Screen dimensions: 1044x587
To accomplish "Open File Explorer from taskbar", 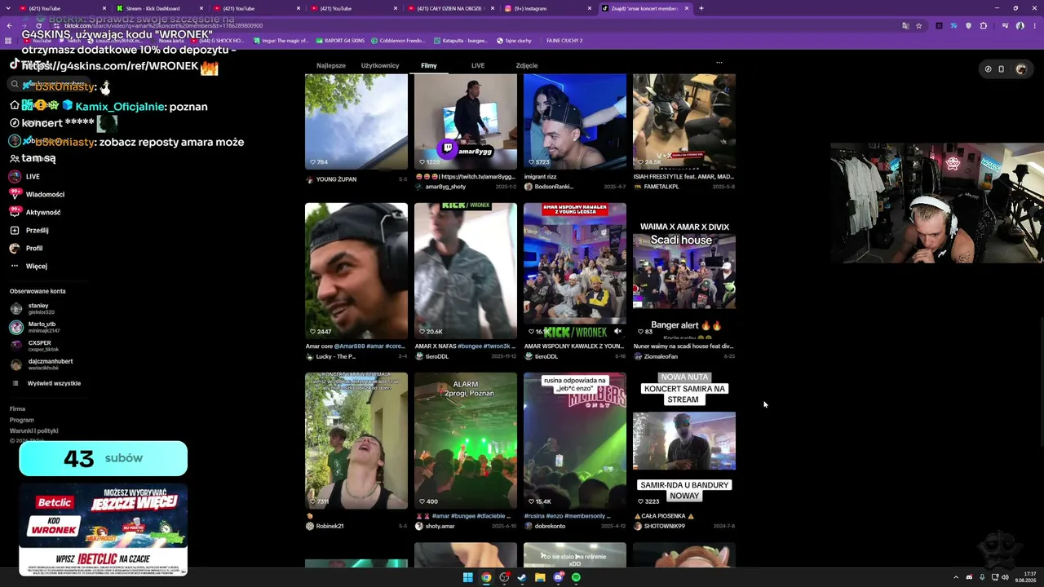I will coord(540,577).
